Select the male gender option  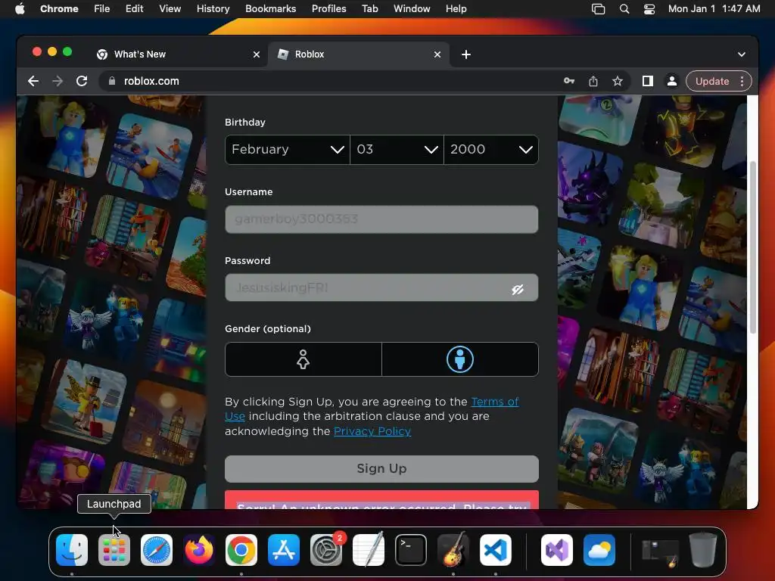[x=460, y=359]
